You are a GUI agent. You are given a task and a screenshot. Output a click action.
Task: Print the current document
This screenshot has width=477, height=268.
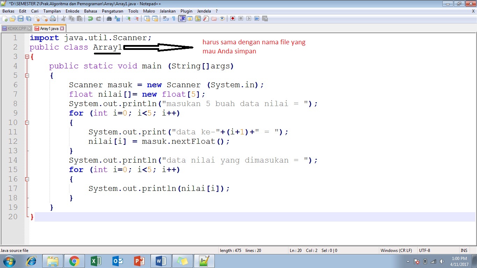[x=53, y=18]
